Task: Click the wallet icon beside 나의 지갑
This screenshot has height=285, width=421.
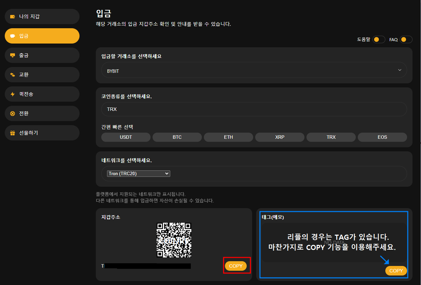Action: [x=13, y=16]
